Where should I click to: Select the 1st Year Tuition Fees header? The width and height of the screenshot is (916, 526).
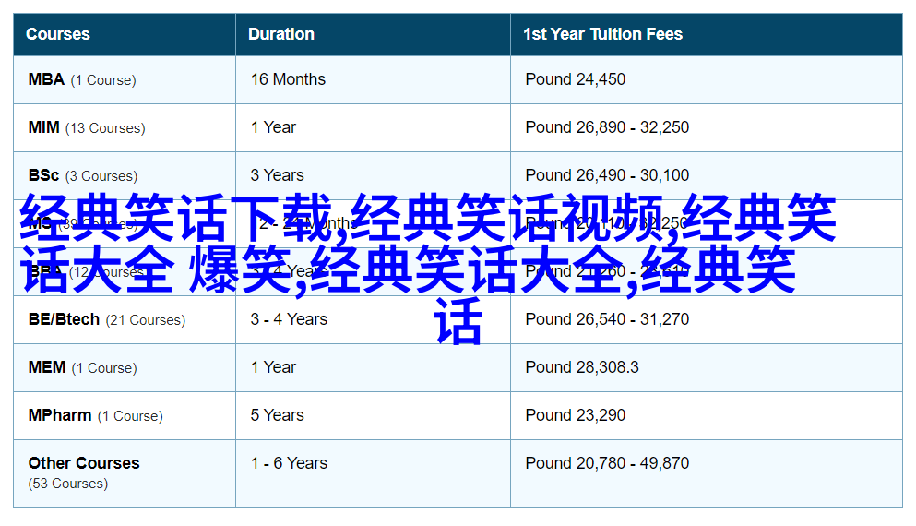click(x=602, y=34)
